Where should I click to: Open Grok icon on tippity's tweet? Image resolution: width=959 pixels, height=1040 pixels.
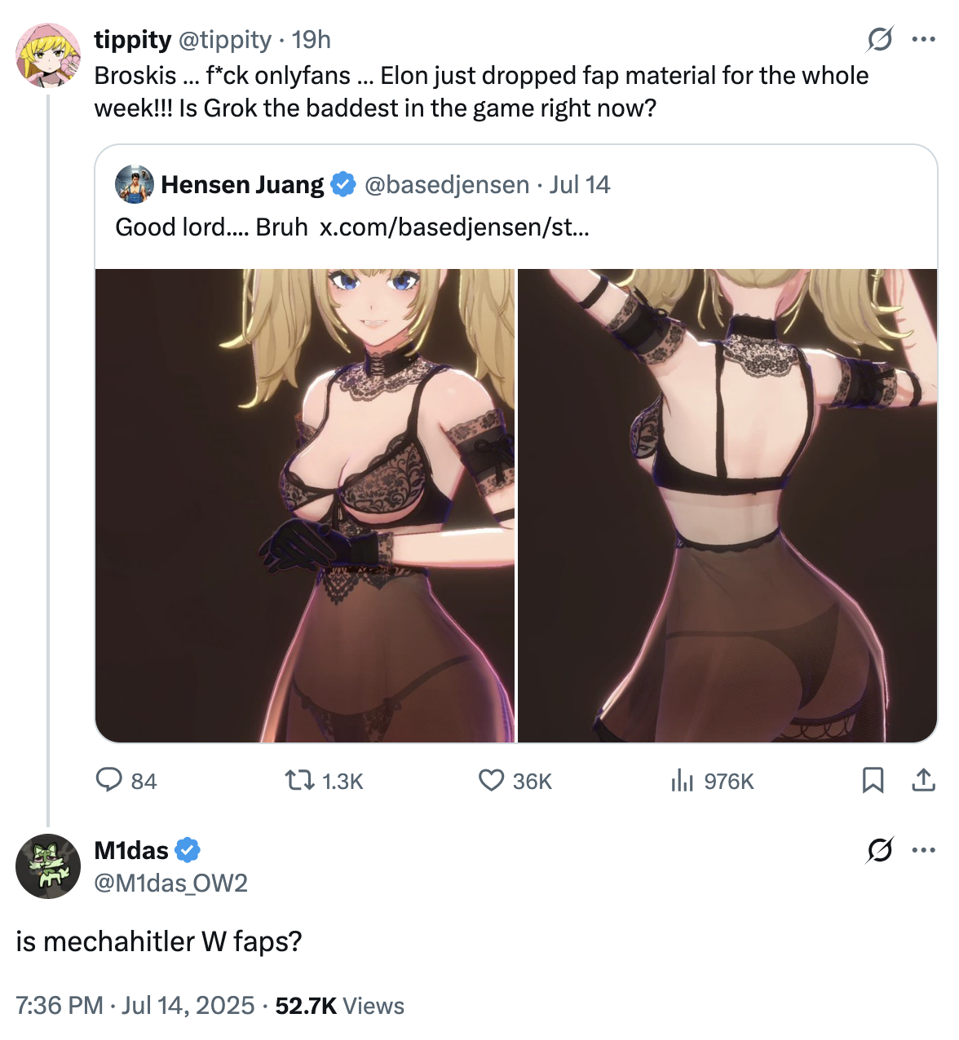pyautogui.click(x=881, y=39)
